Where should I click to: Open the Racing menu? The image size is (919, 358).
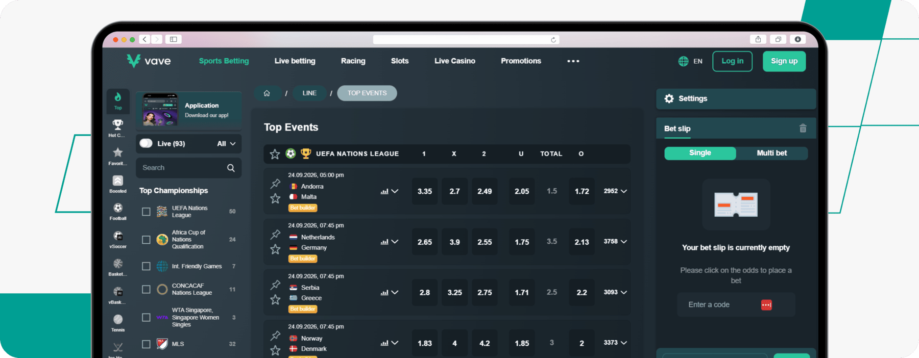pos(353,61)
